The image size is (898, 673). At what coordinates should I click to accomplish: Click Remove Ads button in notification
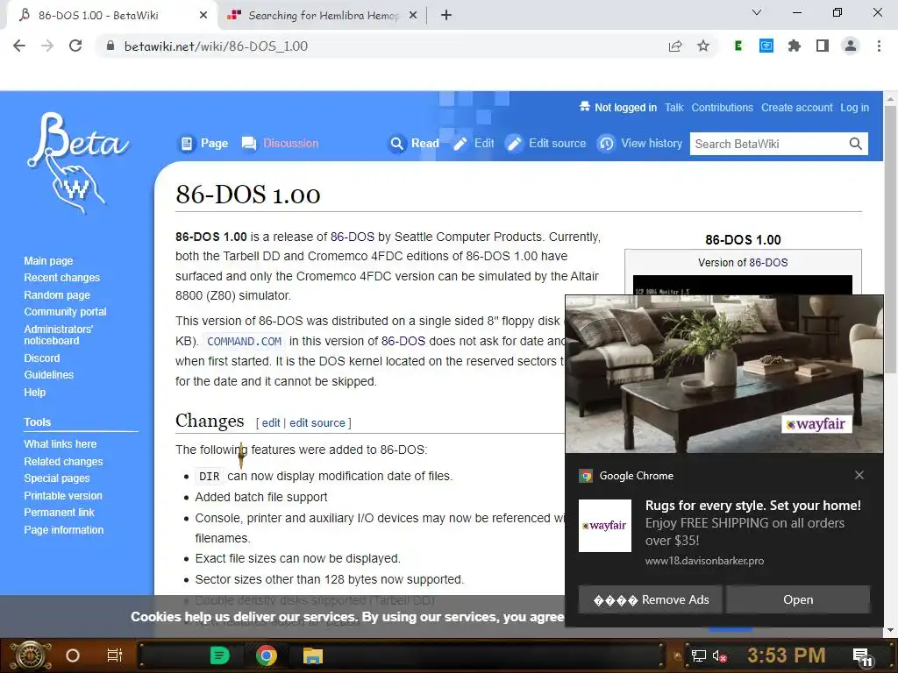[x=651, y=599]
